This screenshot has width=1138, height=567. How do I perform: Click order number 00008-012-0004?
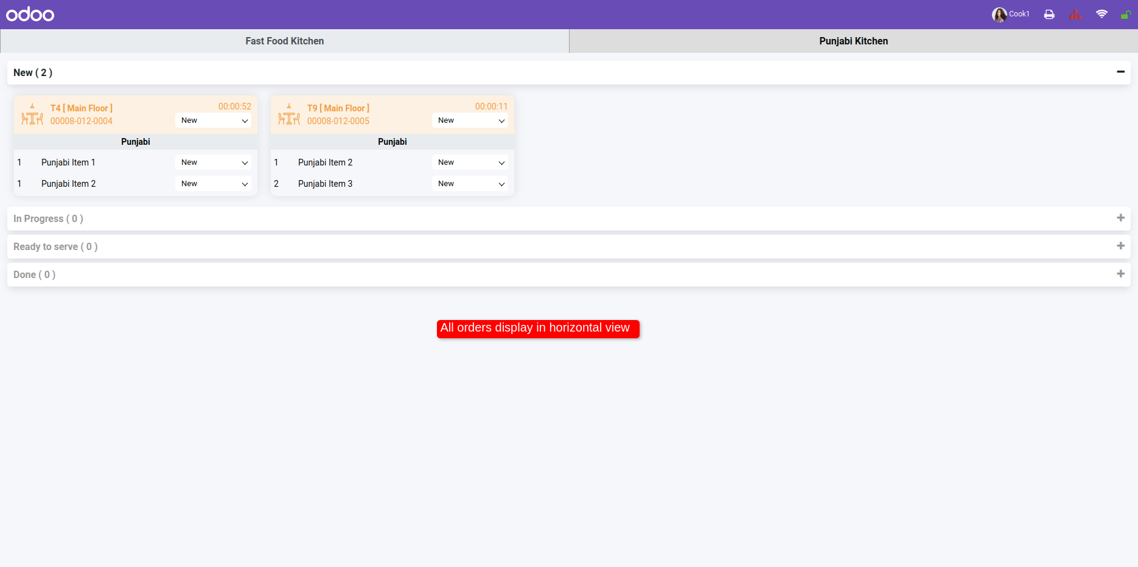click(82, 121)
